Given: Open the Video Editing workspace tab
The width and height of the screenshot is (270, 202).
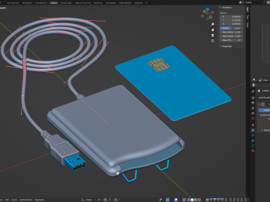Looking at the screenshot, I should [125, 3].
